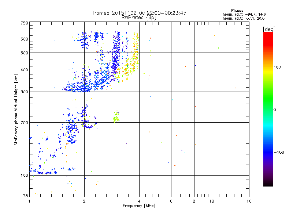
Task: Click the x-axis tick label "2"
Action: click(84, 201)
